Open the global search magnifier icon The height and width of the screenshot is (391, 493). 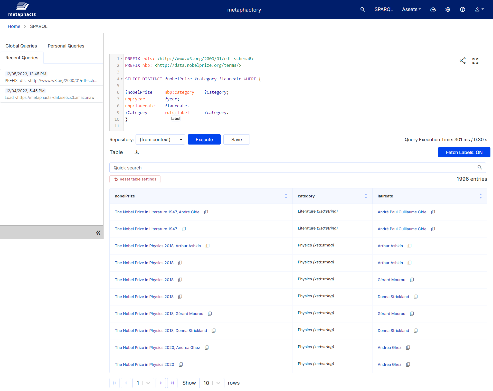(362, 9)
